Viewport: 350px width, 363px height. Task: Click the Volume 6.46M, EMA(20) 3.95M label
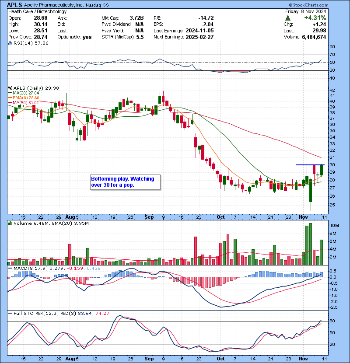51,223
